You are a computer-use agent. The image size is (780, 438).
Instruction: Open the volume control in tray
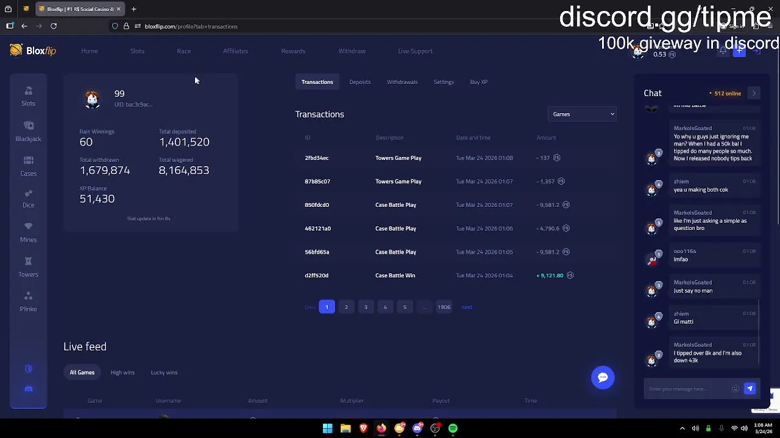tap(744, 428)
